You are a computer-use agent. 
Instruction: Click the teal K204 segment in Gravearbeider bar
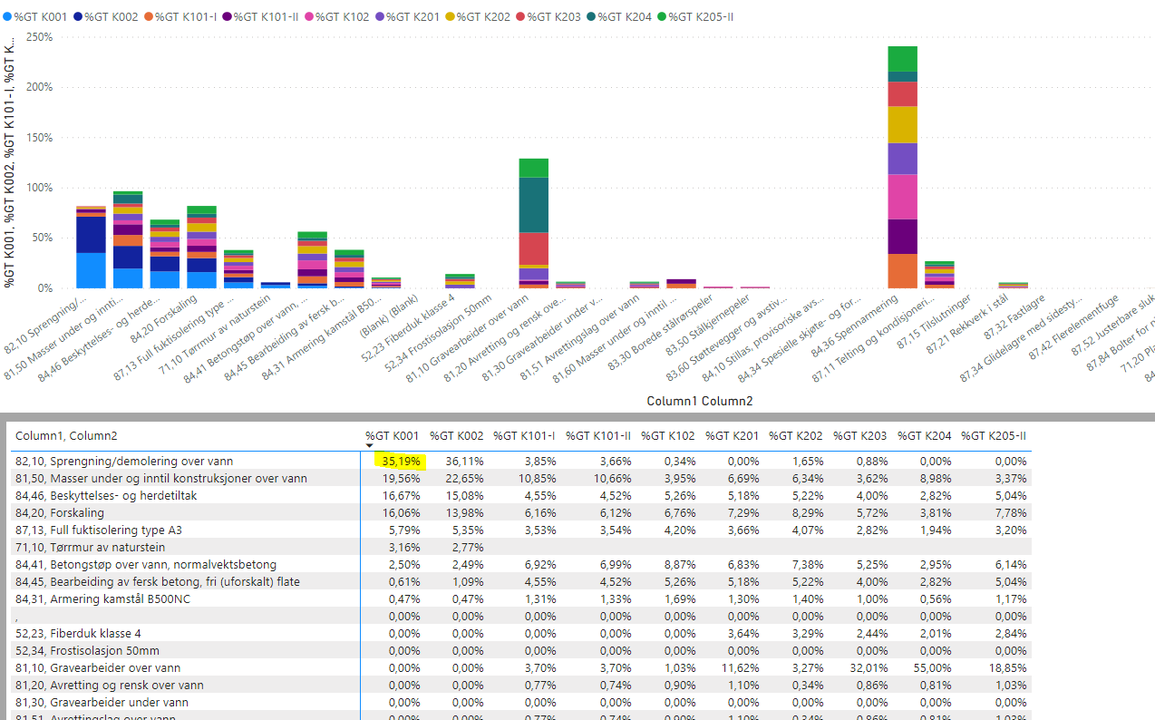click(x=533, y=205)
